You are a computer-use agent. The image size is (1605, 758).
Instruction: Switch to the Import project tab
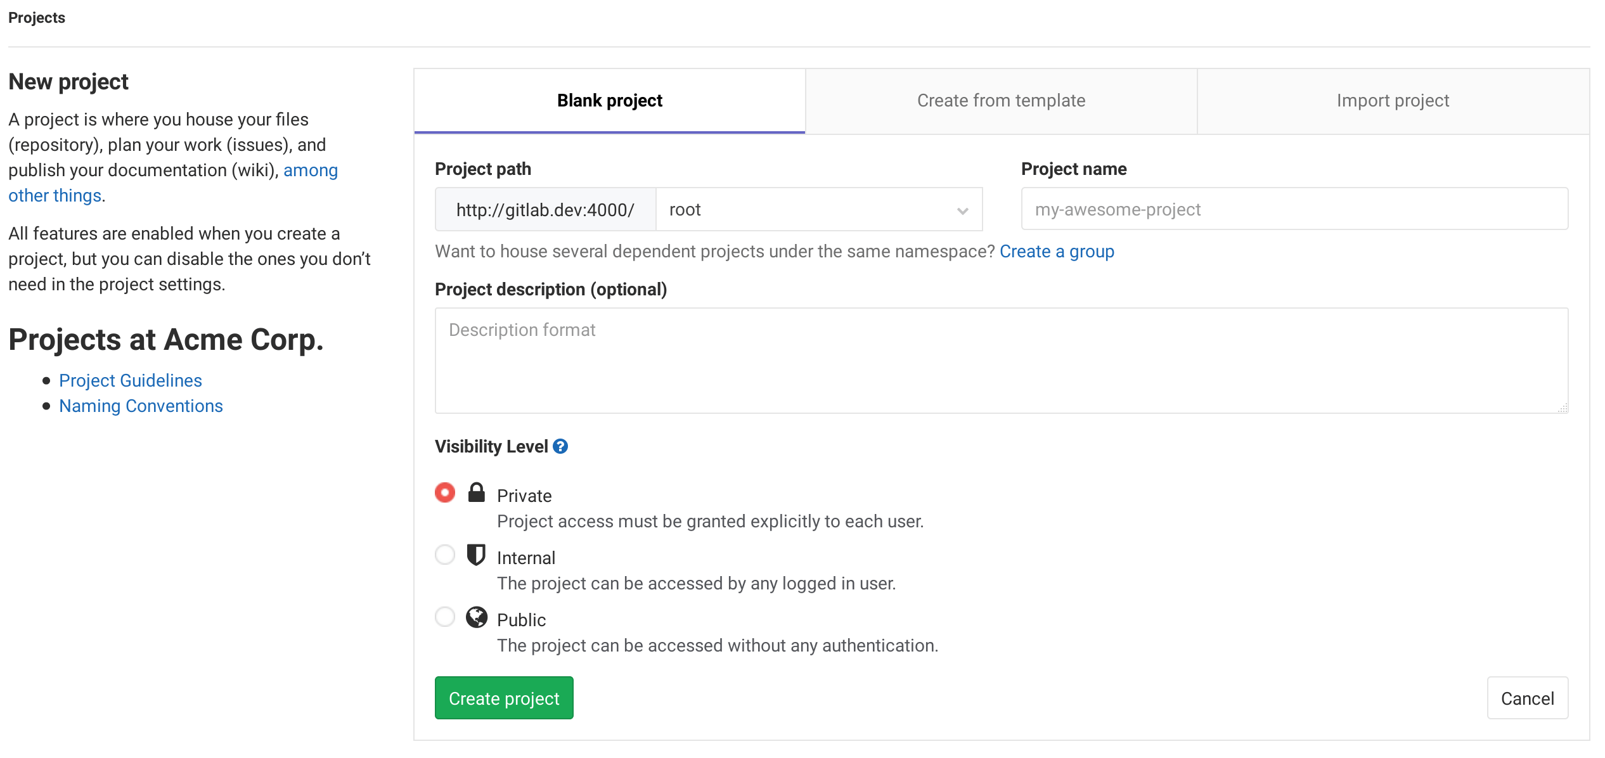1392,100
